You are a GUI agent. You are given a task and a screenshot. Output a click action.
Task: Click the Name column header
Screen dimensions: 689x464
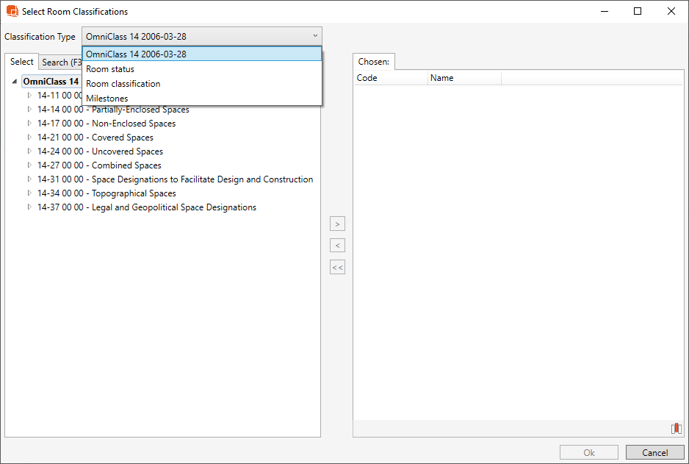coord(463,78)
